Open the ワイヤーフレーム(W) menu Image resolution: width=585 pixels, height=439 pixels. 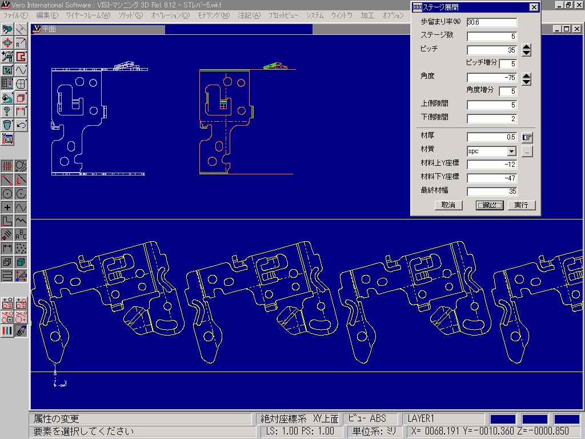pos(88,15)
